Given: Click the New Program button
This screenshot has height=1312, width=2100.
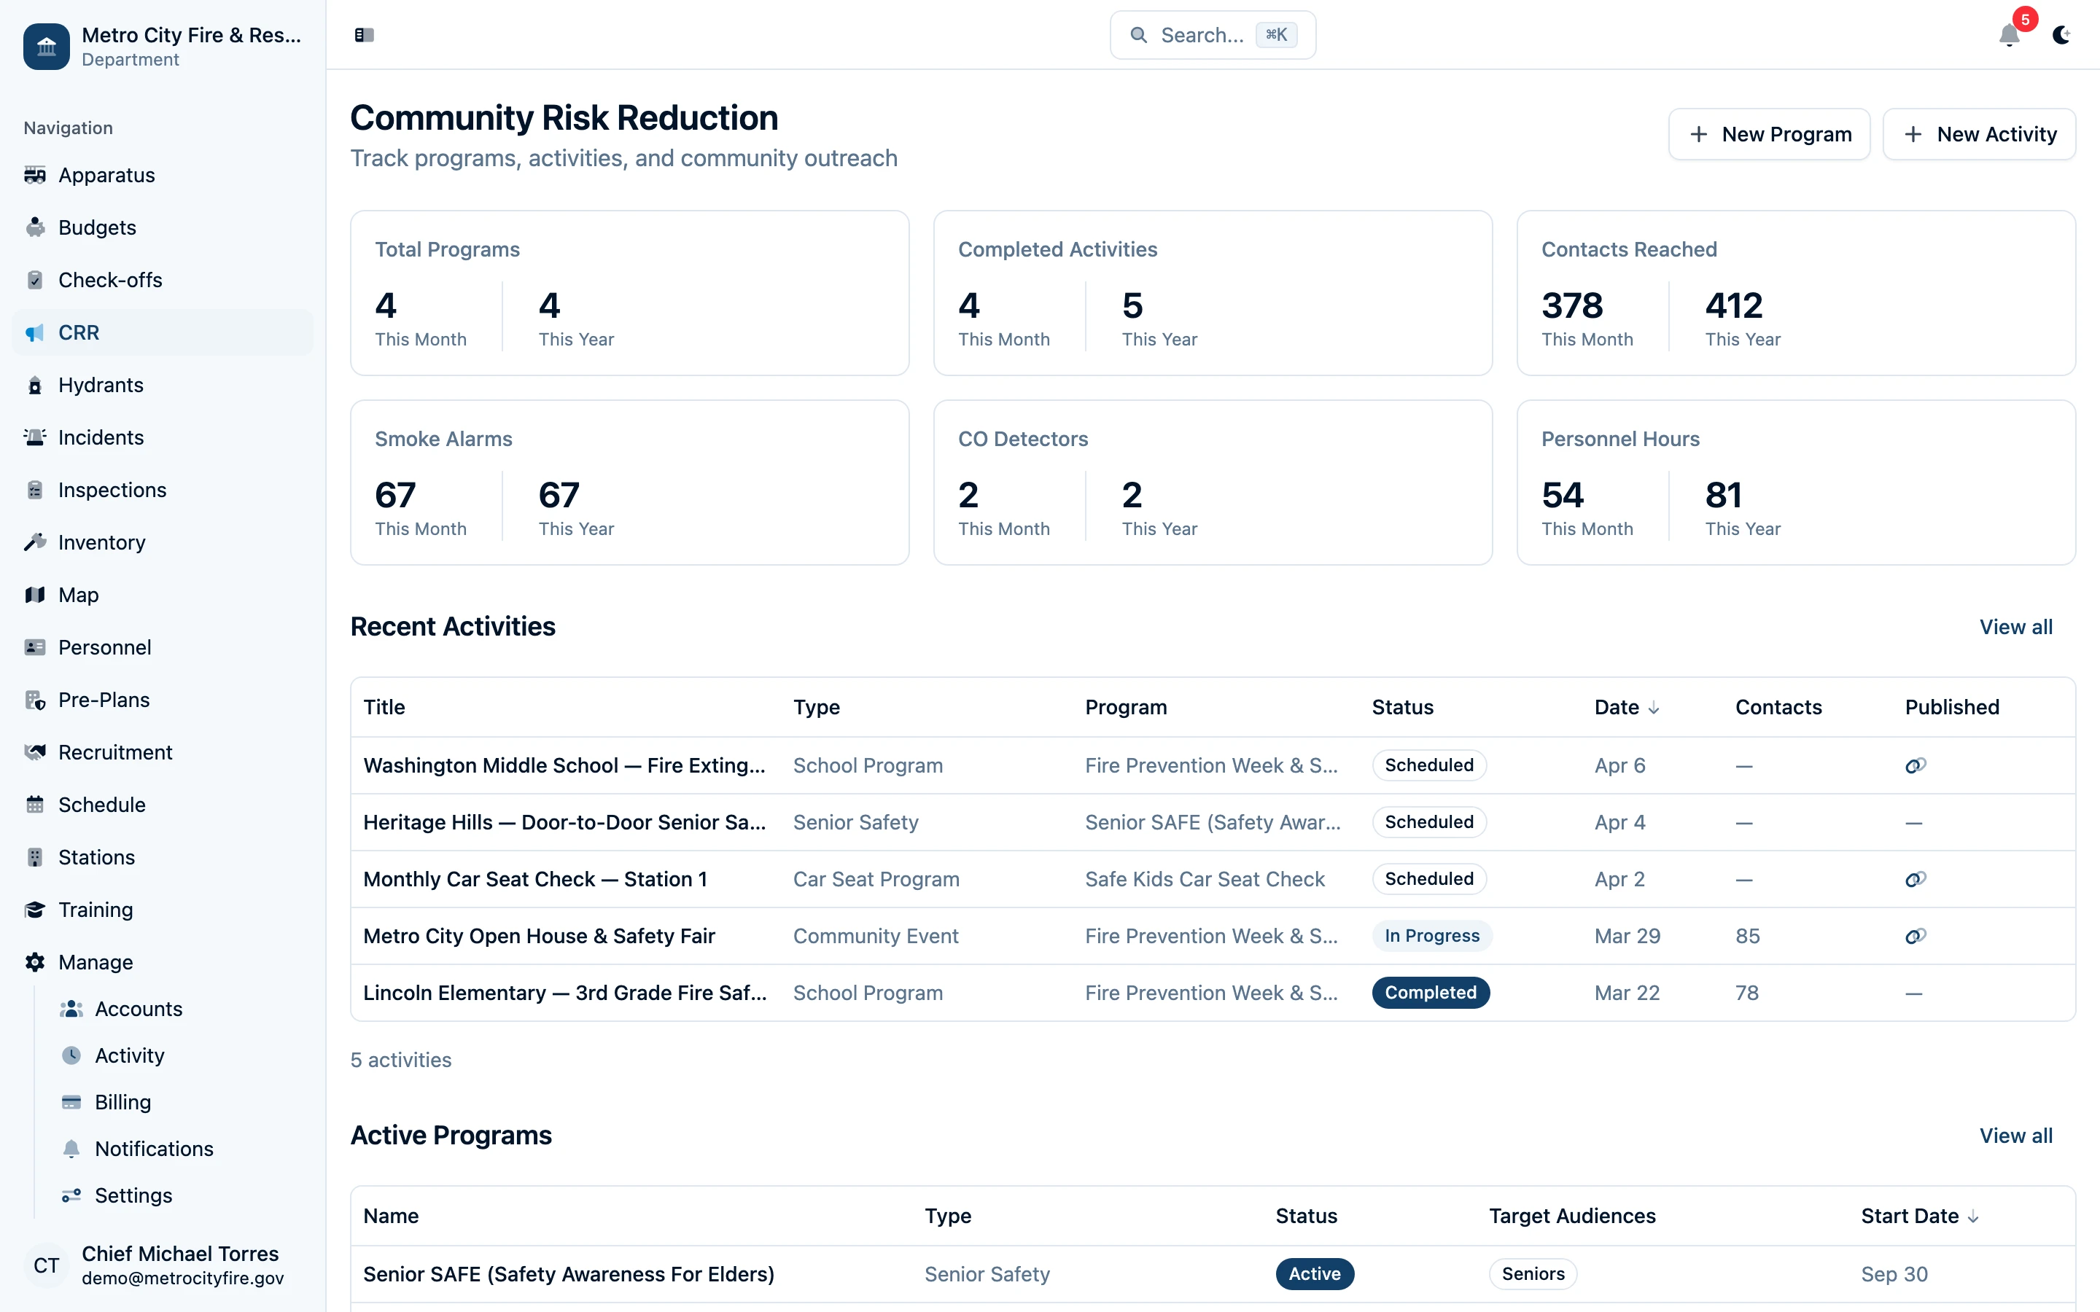Looking at the screenshot, I should pyautogui.click(x=1770, y=133).
